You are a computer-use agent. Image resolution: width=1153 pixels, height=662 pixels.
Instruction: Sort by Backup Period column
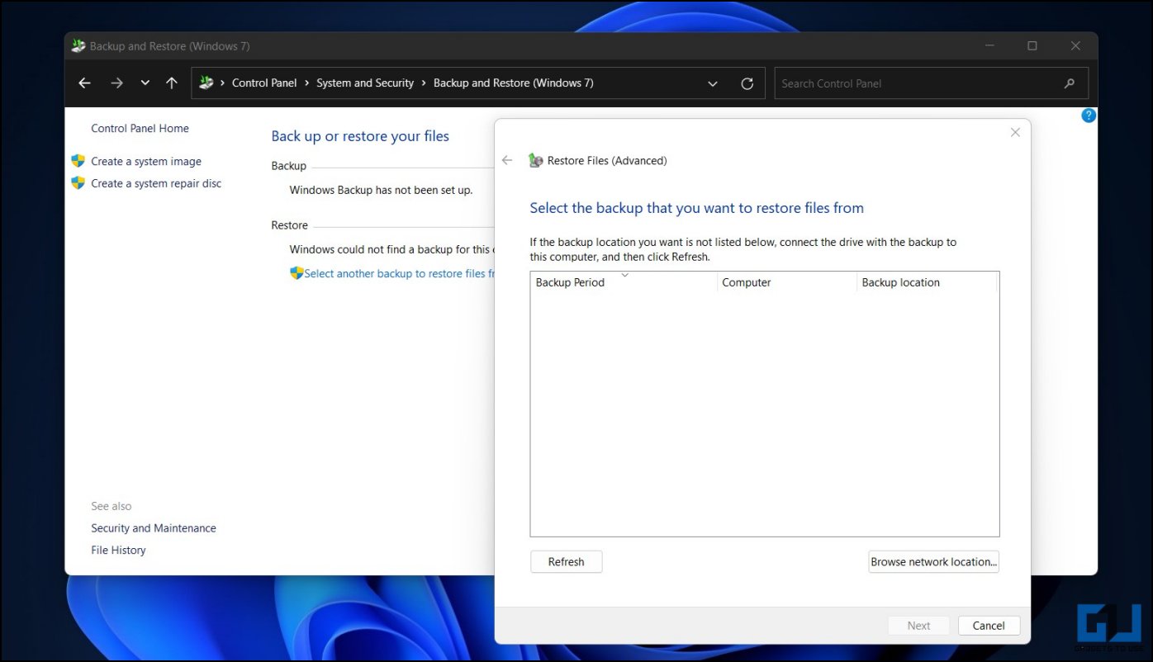pos(624,282)
